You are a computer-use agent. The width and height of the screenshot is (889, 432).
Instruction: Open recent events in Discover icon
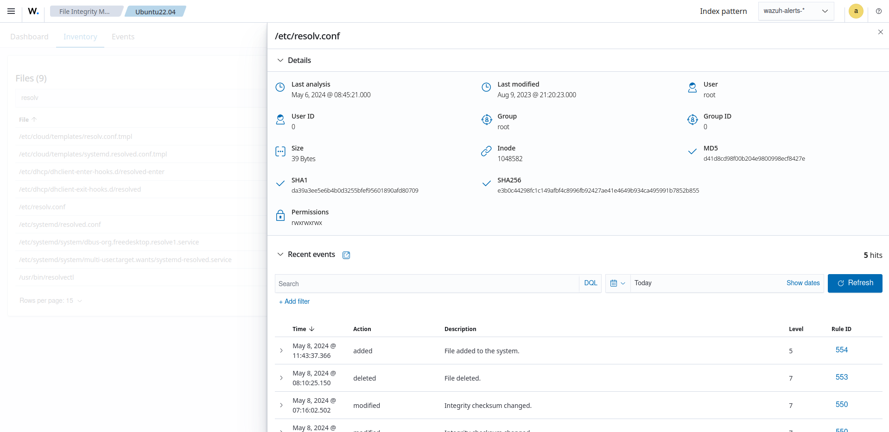(x=346, y=255)
